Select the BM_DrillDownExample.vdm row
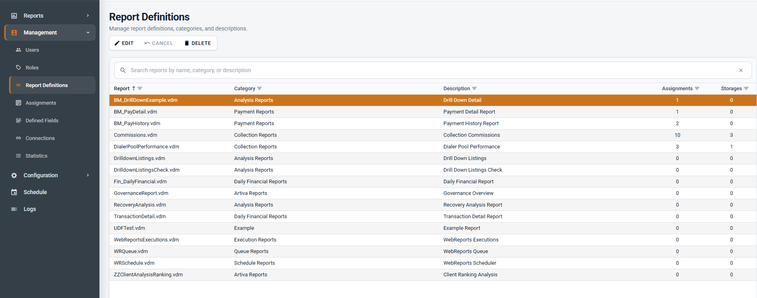This screenshot has height=298, width=757. tap(433, 100)
